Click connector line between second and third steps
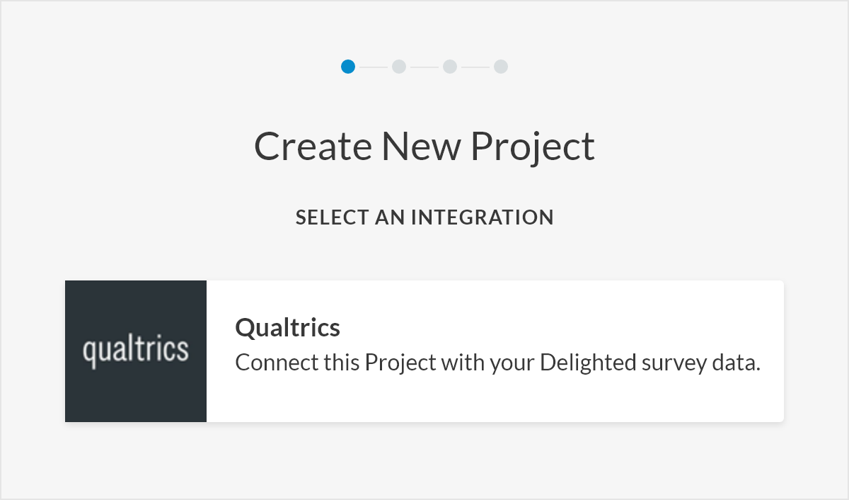Screen dimensions: 849x500 click(x=424, y=67)
